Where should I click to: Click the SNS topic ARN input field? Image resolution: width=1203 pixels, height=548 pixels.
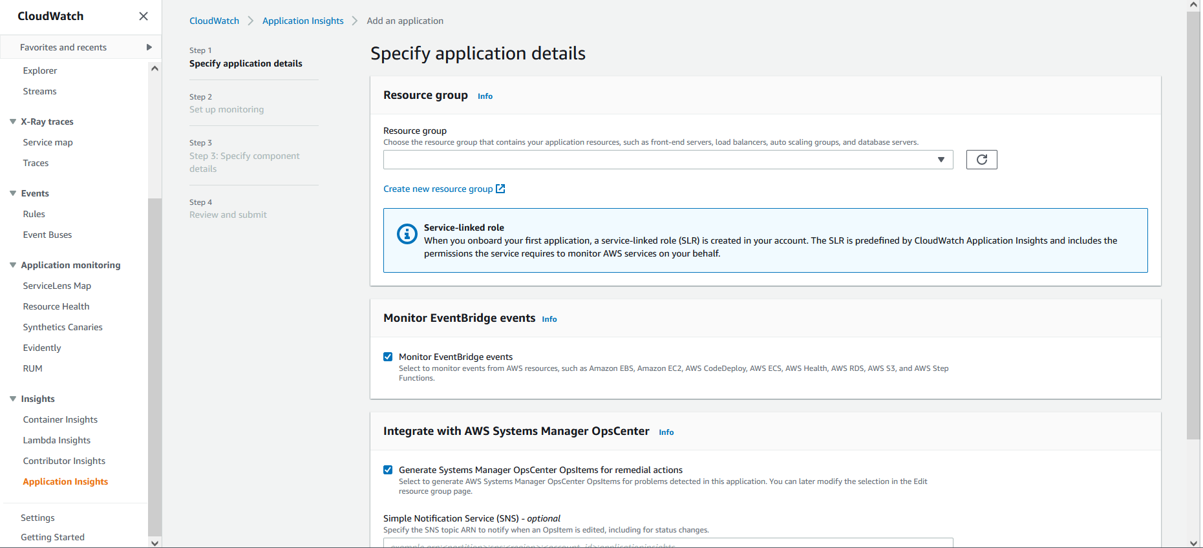click(x=668, y=543)
